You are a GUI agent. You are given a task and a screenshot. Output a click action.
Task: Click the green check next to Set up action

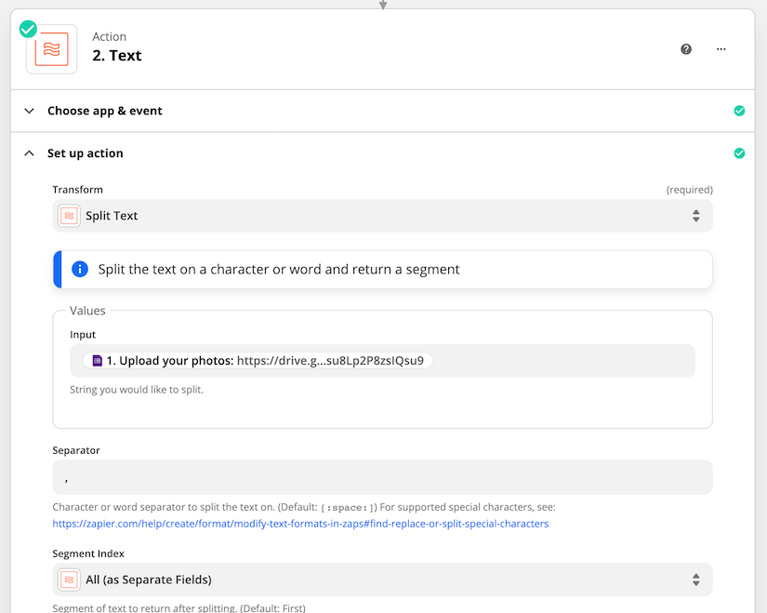coord(740,153)
